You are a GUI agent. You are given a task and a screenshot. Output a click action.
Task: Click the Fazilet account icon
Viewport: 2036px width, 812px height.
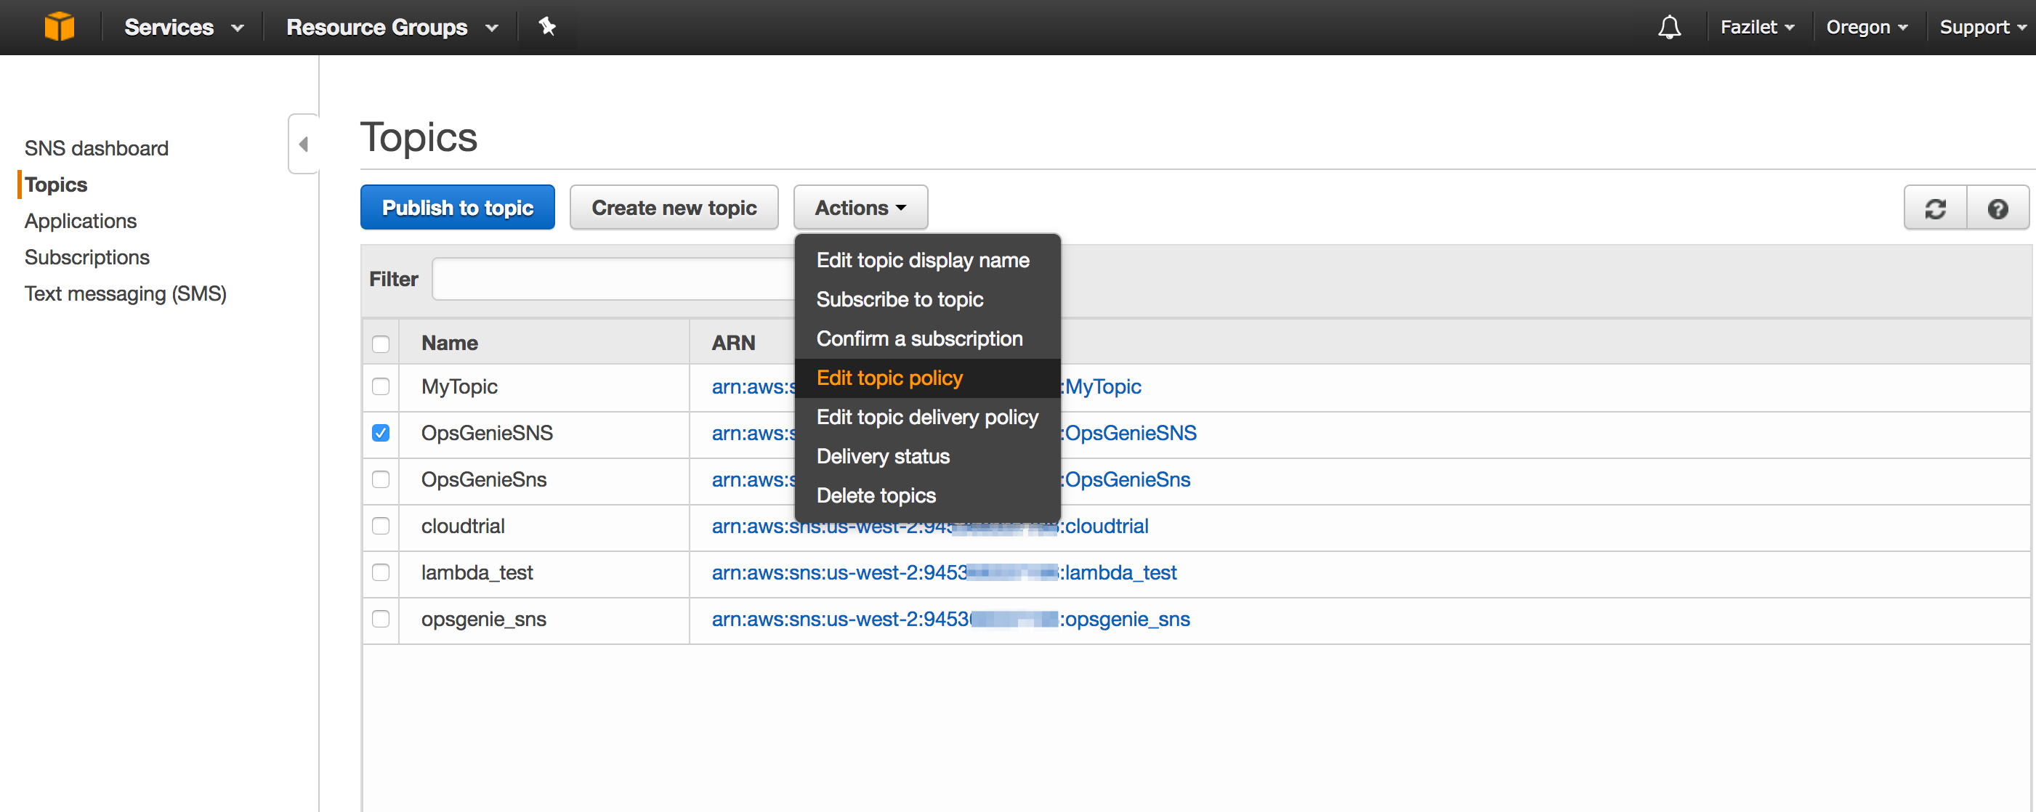[1752, 28]
